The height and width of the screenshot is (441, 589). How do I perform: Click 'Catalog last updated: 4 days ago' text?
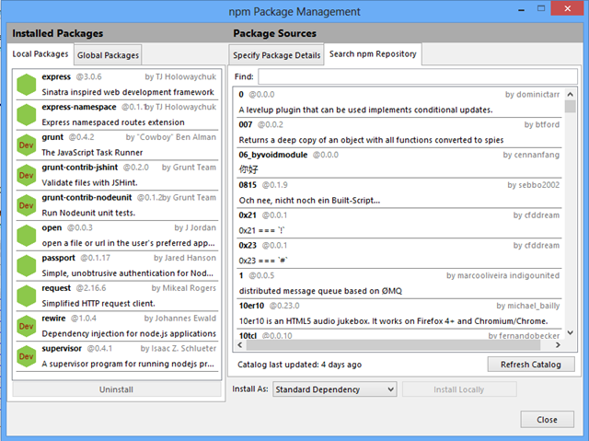(299, 365)
